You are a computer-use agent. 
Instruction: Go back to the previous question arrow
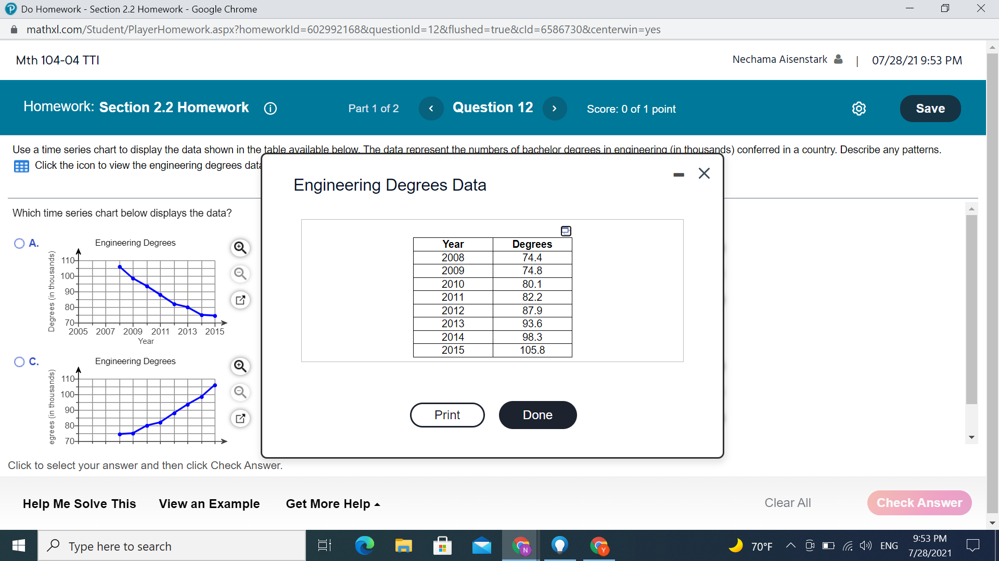pos(431,108)
